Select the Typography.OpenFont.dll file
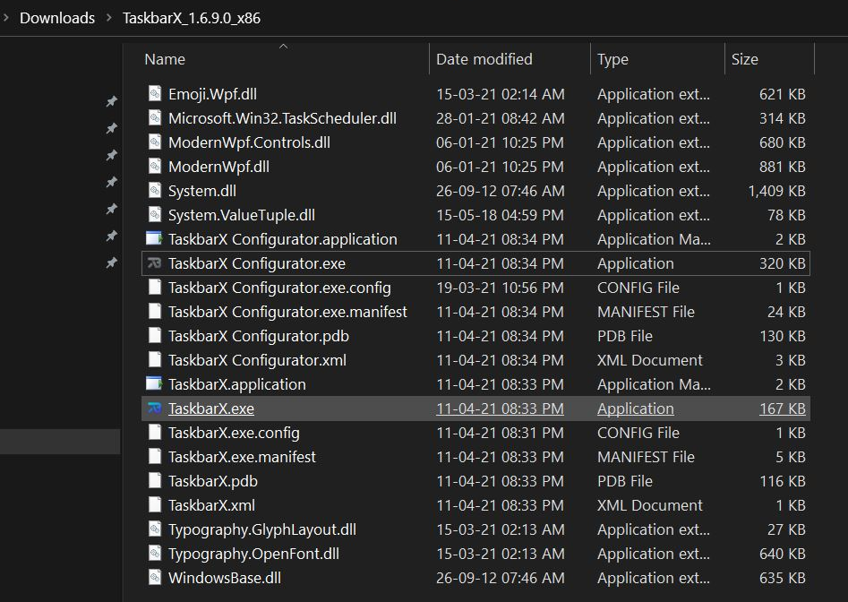Viewport: 848px width, 602px height. click(253, 554)
